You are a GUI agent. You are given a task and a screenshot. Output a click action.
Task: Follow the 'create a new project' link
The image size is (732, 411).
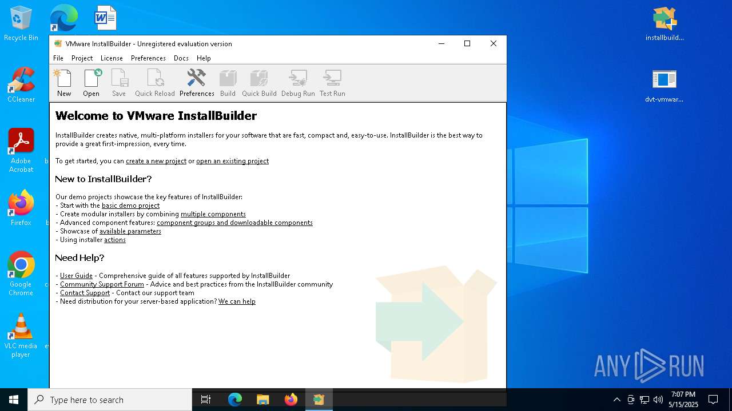[x=156, y=161]
